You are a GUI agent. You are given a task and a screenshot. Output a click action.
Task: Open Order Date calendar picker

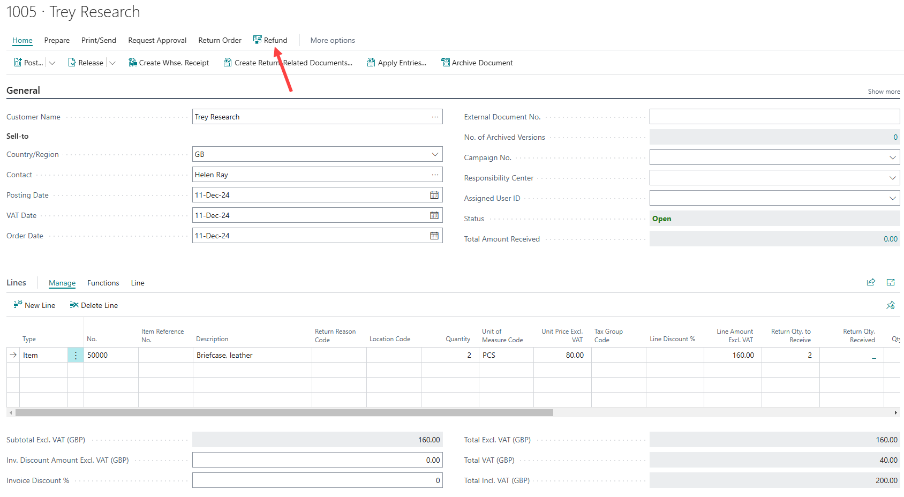(x=434, y=236)
